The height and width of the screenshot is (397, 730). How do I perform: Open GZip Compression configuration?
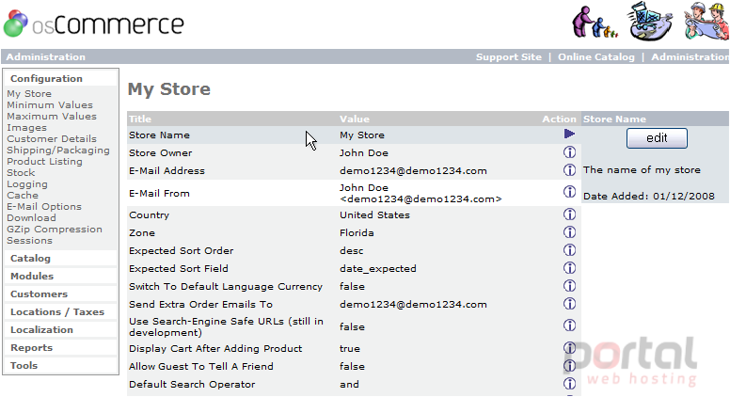click(55, 230)
